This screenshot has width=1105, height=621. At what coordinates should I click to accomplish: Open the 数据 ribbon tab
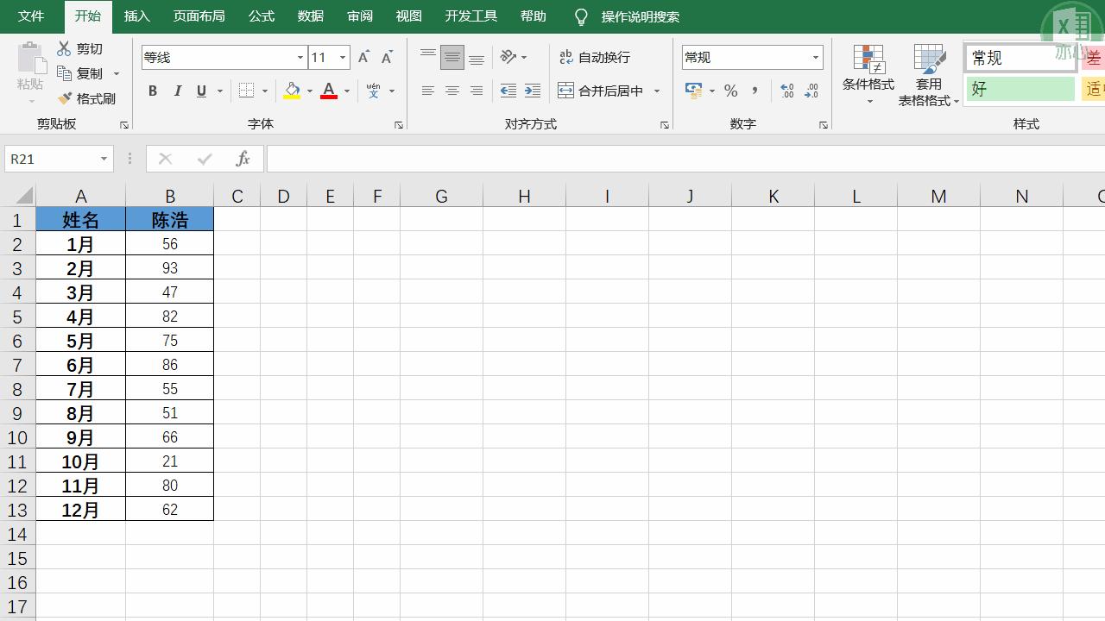310,16
